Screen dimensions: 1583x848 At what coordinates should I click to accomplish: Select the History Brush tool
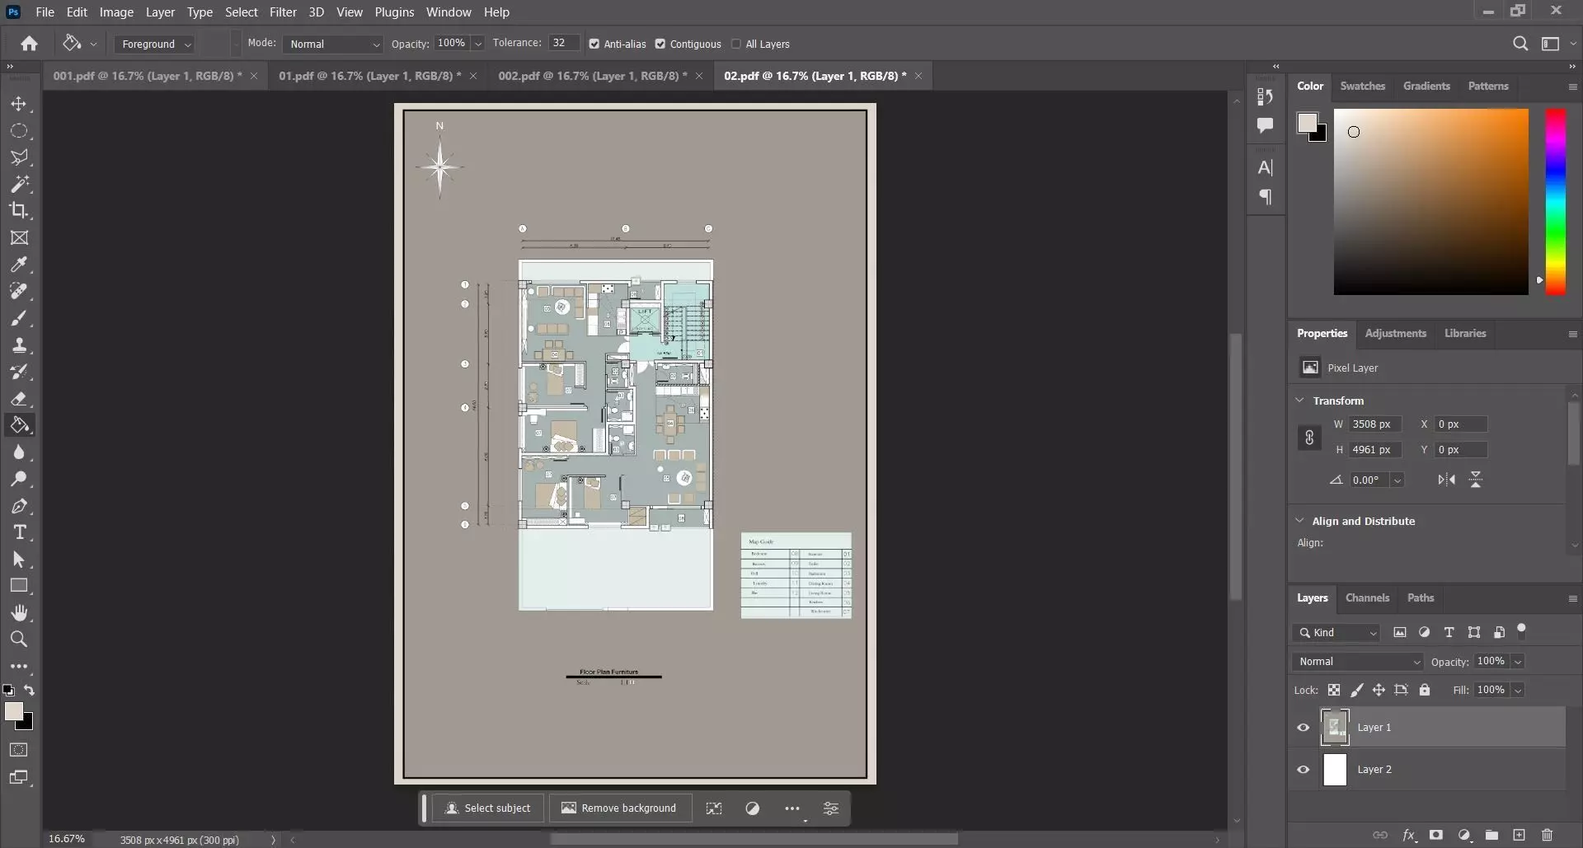[19, 372]
